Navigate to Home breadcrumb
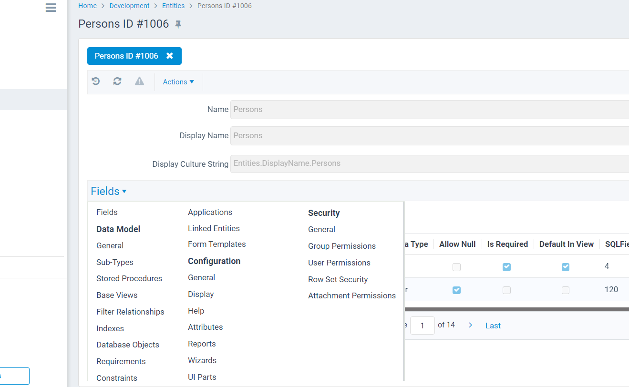 tap(87, 6)
